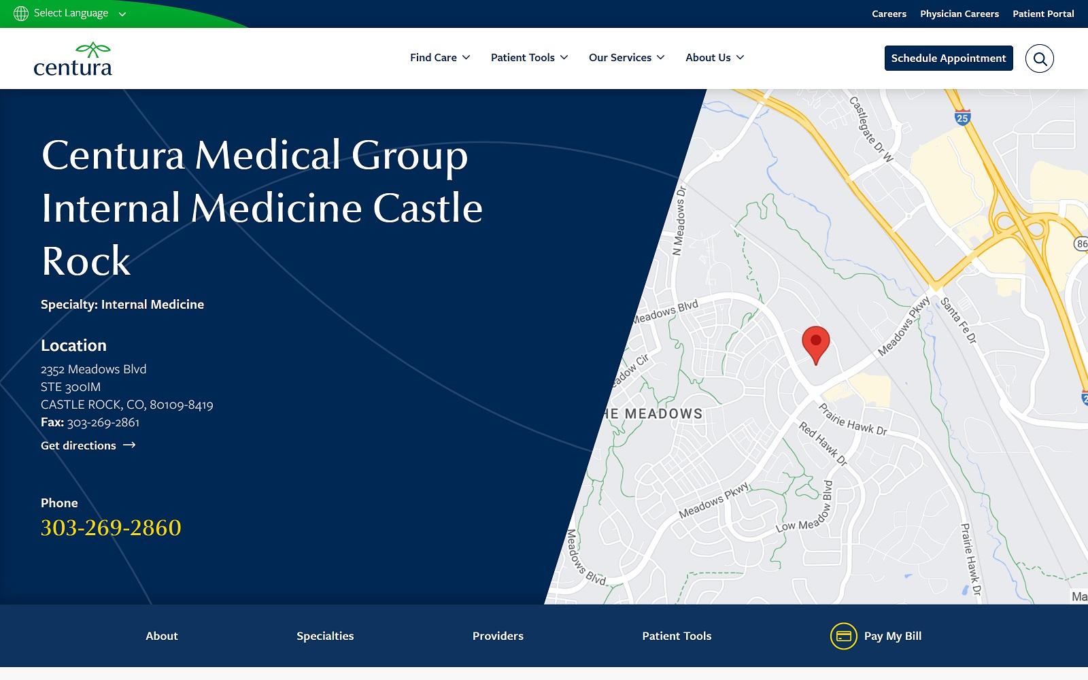Click 'Red Hawk Dr' label on map
The width and height of the screenshot is (1088, 680).
(x=823, y=444)
